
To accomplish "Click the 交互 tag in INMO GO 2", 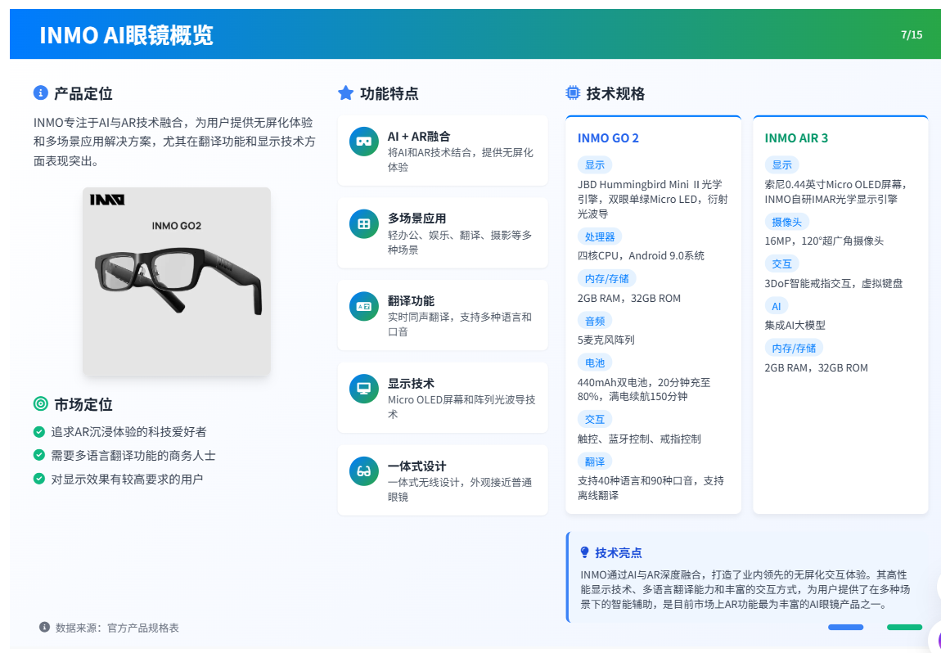I will [x=595, y=419].
